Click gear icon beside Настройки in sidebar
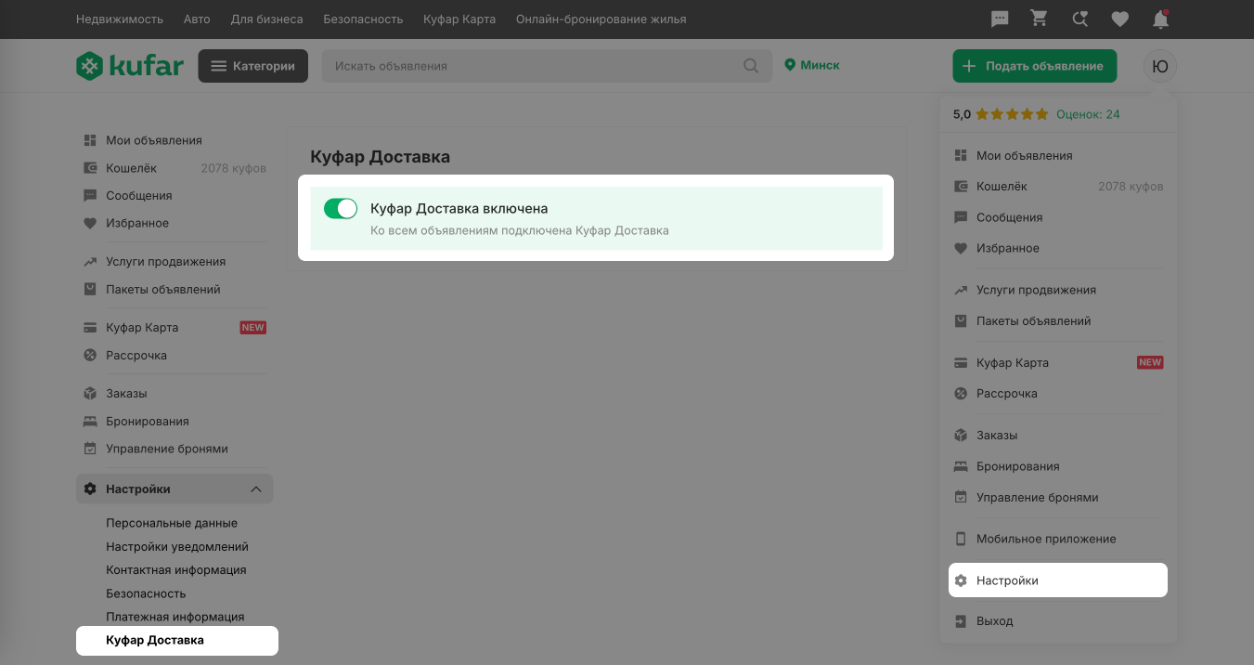 click(90, 489)
